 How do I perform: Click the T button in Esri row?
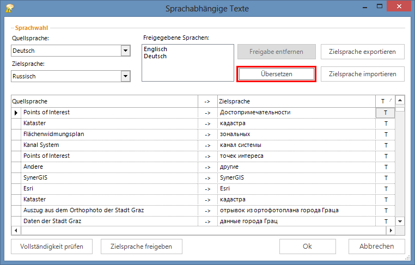(386, 189)
